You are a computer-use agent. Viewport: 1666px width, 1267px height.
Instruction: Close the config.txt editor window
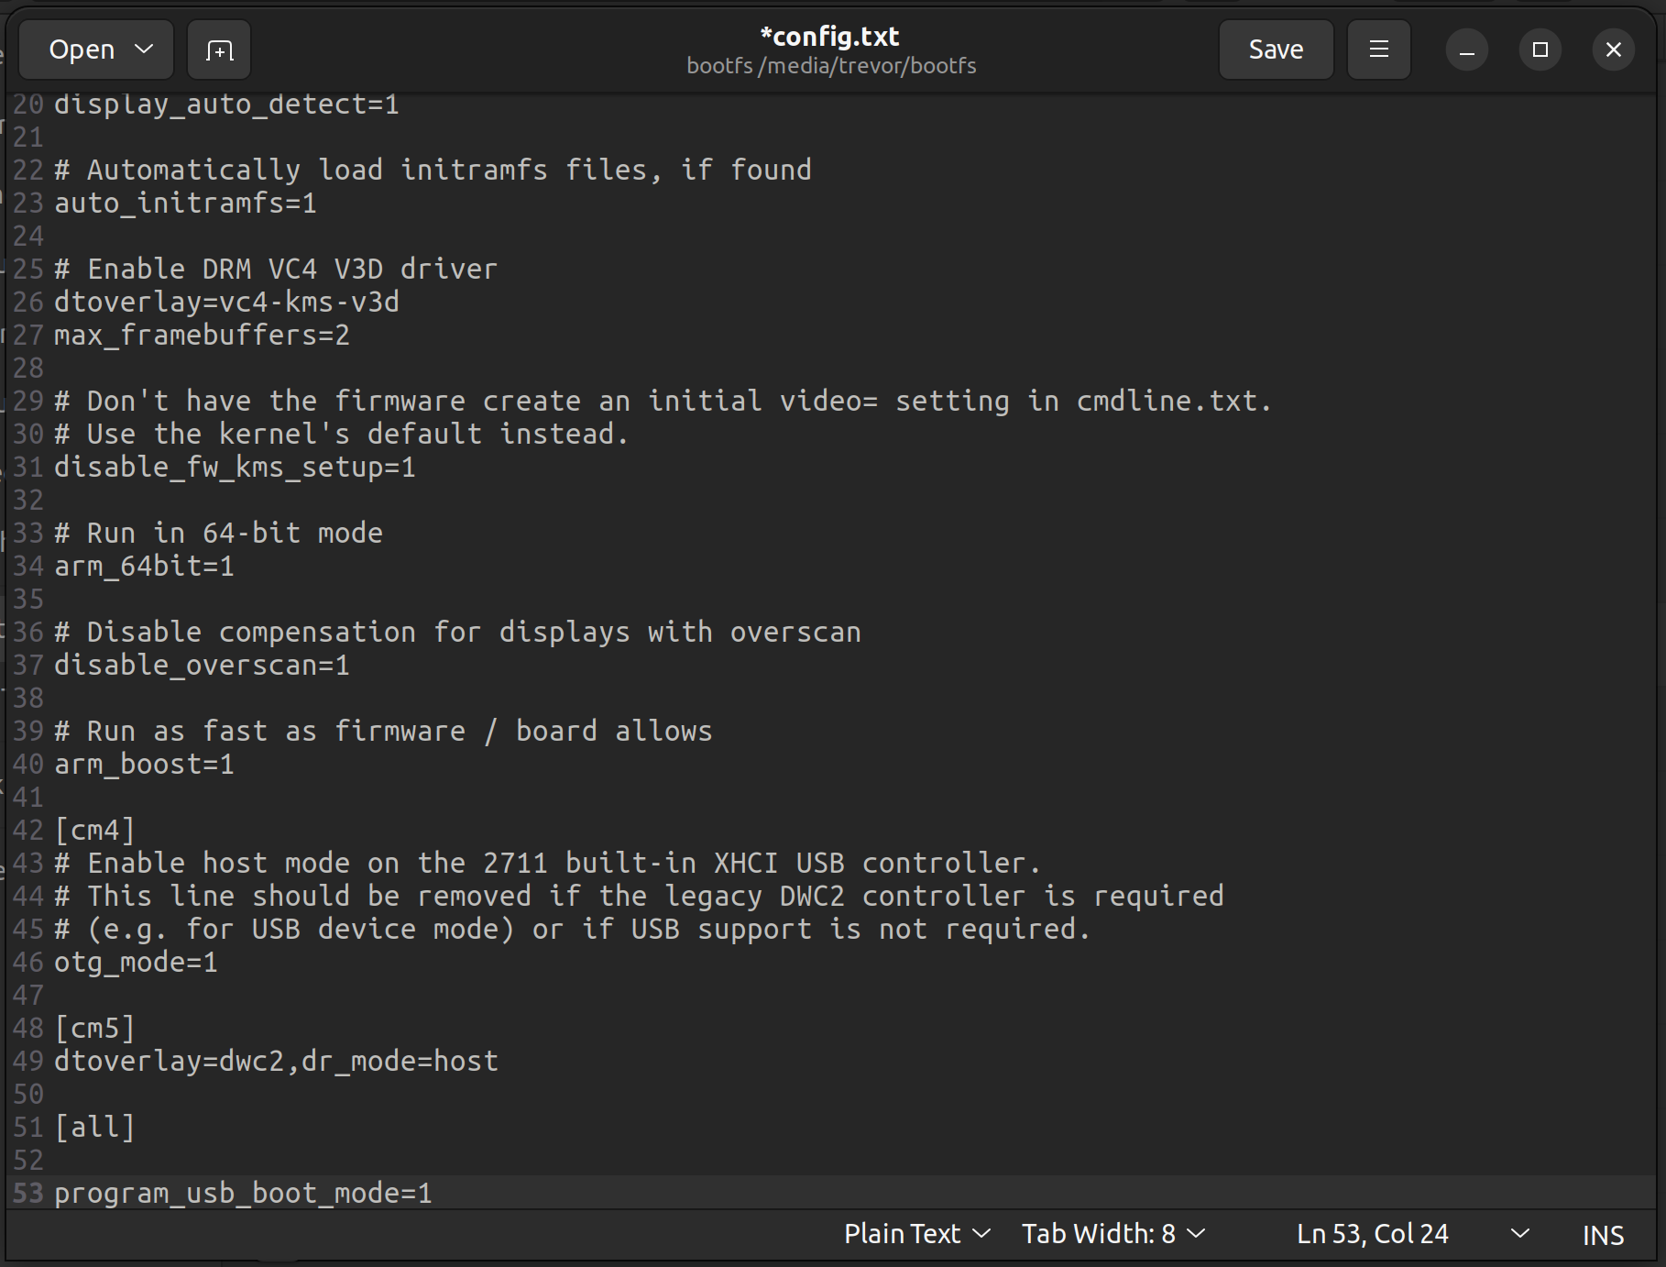tap(1613, 50)
